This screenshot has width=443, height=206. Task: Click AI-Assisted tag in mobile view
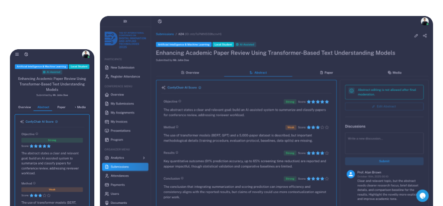[x=52, y=72]
